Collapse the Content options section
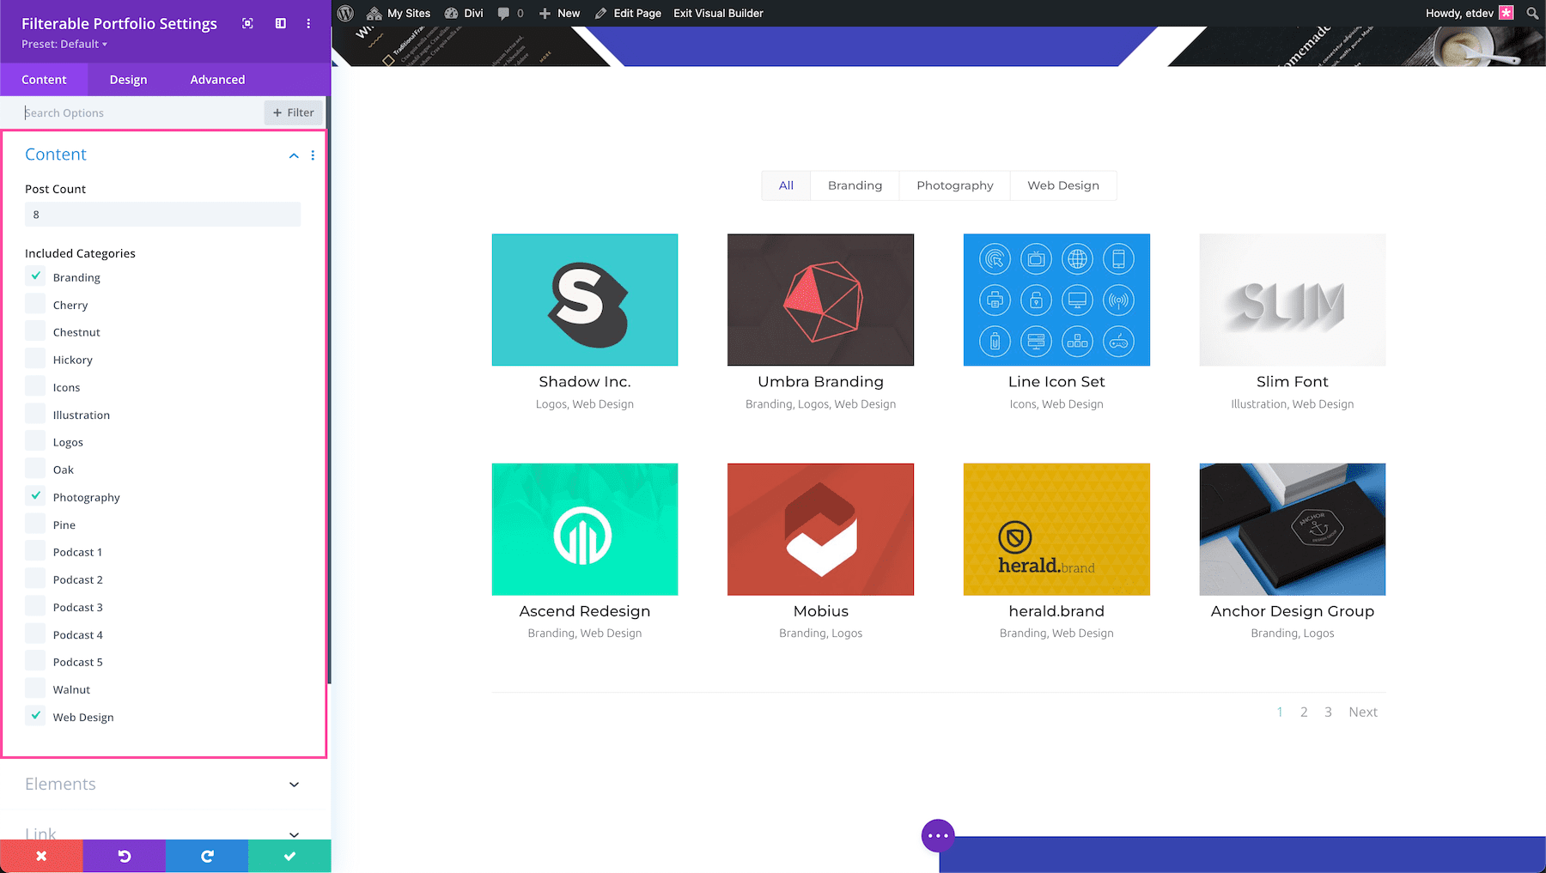This screenshot has width=1546, height=873. [293, 155]
